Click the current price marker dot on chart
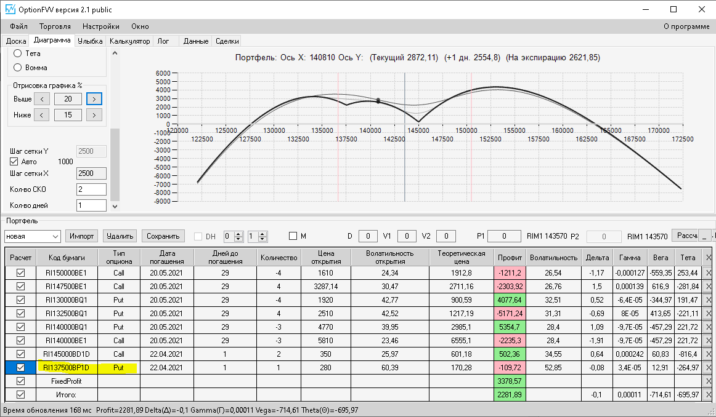 click(x=378, y=101)
